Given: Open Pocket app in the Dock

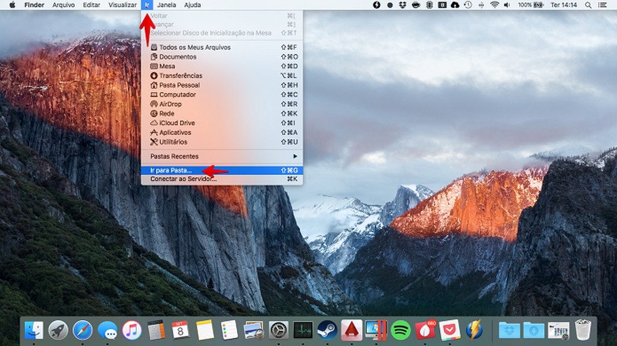Looking at the screenshot, I should (450, 330).
